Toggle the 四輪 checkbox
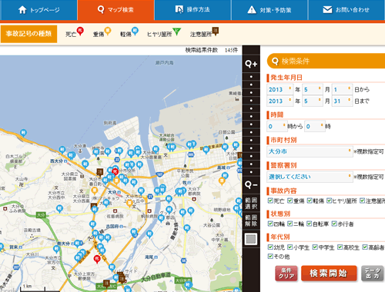This screenshot has height=292, width=385. pyautogui.click(x=270, y=224)
